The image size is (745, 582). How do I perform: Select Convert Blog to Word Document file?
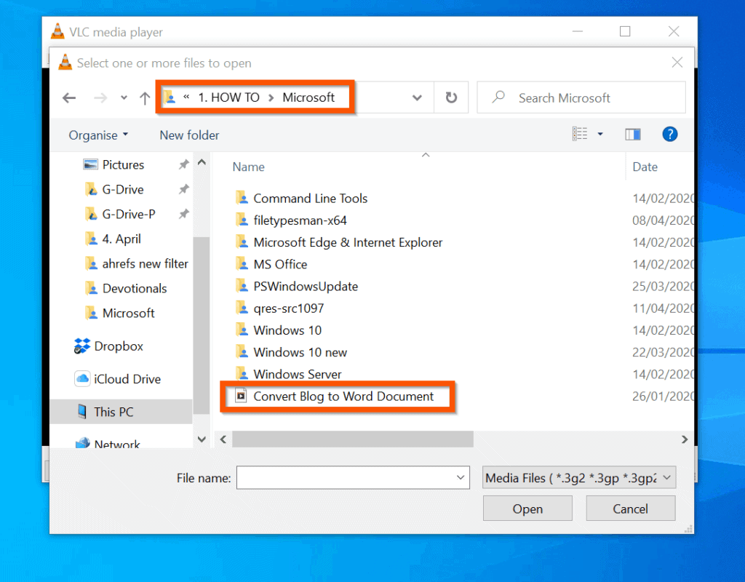pyautogui.click(x=343, y=396)
